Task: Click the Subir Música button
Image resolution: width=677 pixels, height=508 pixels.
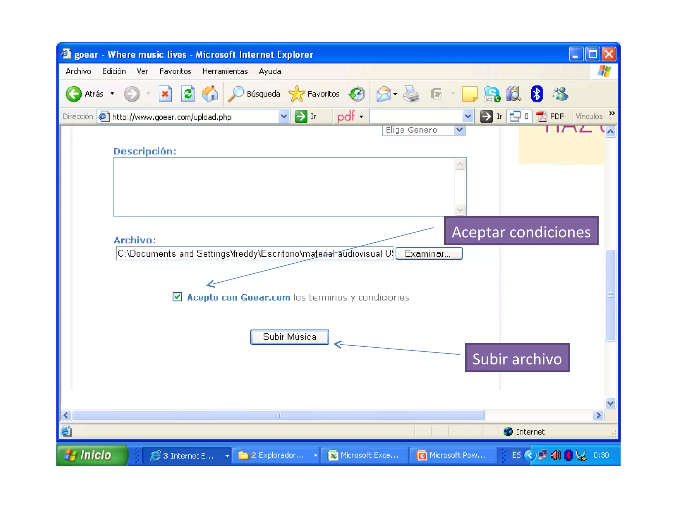Action: (x=290, y=337)
